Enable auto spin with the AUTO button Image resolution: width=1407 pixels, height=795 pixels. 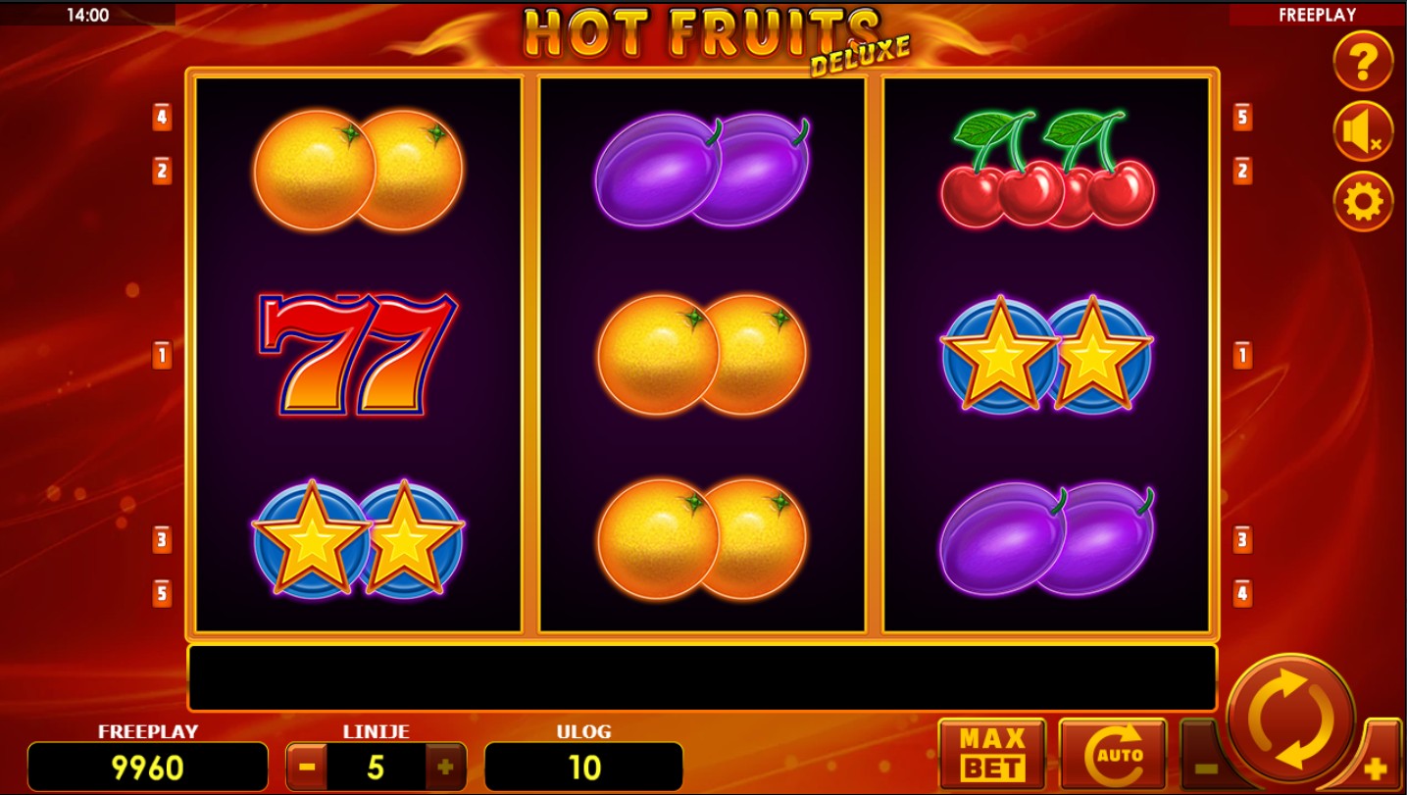pos(1113,754)
